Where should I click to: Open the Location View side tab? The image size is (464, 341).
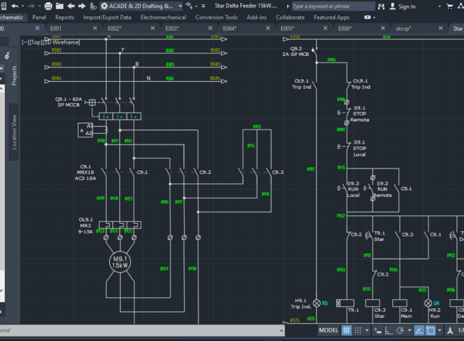pos(14,132)
